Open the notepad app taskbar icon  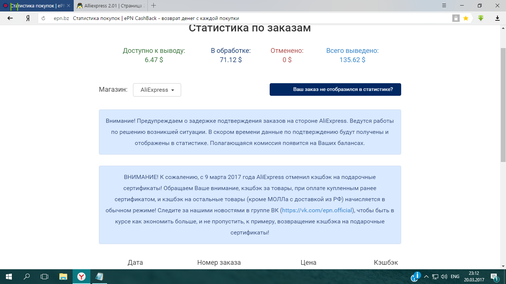click(99, 277)
